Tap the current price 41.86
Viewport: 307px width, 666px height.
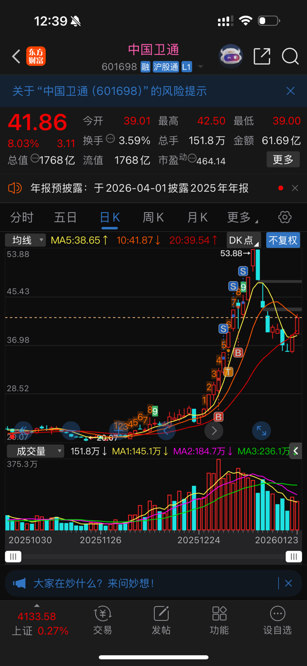pos(37,123)
